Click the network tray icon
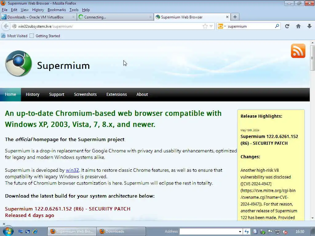This screenshot has width=315, height=236. tap(277, 232)
